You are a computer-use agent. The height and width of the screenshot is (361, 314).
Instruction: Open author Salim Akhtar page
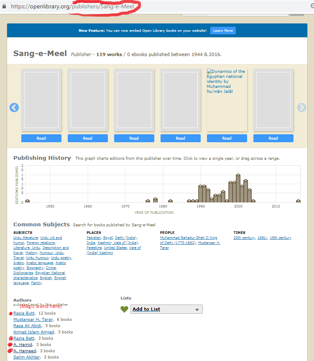coord(26,357)
